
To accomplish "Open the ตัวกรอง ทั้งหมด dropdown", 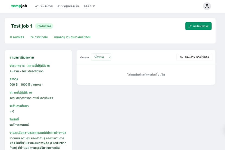I will [101, 57].
